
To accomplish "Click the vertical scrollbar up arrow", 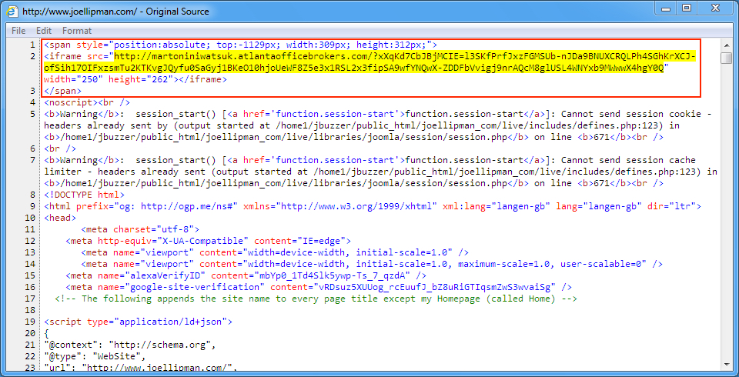I will (726, 45).
